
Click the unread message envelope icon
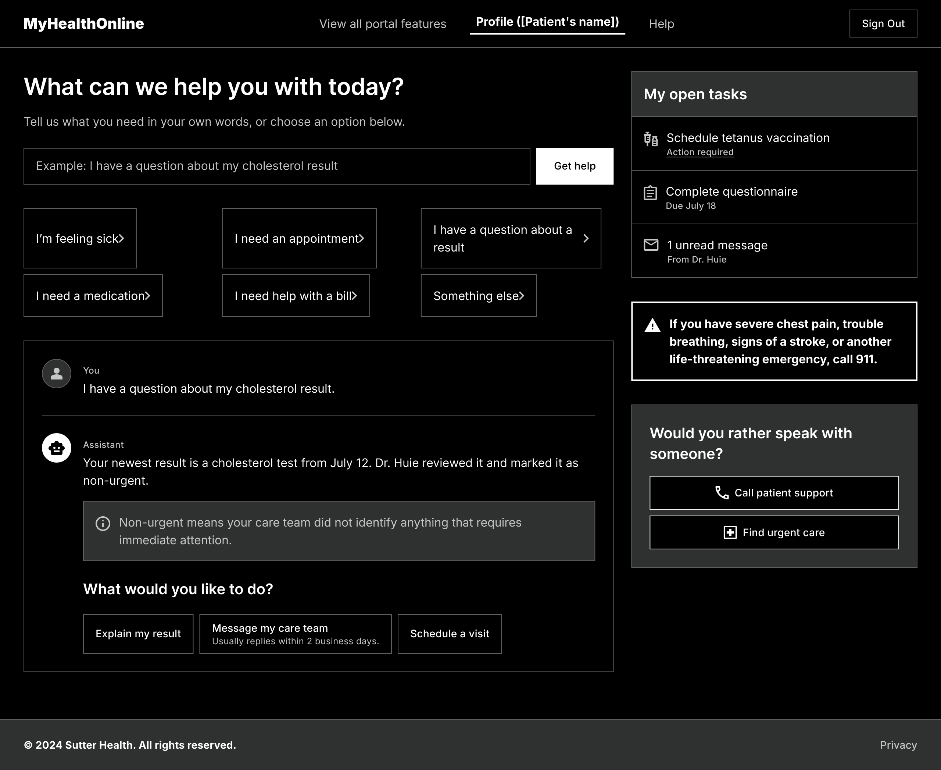pyautogui.click(x=651, y=245)
